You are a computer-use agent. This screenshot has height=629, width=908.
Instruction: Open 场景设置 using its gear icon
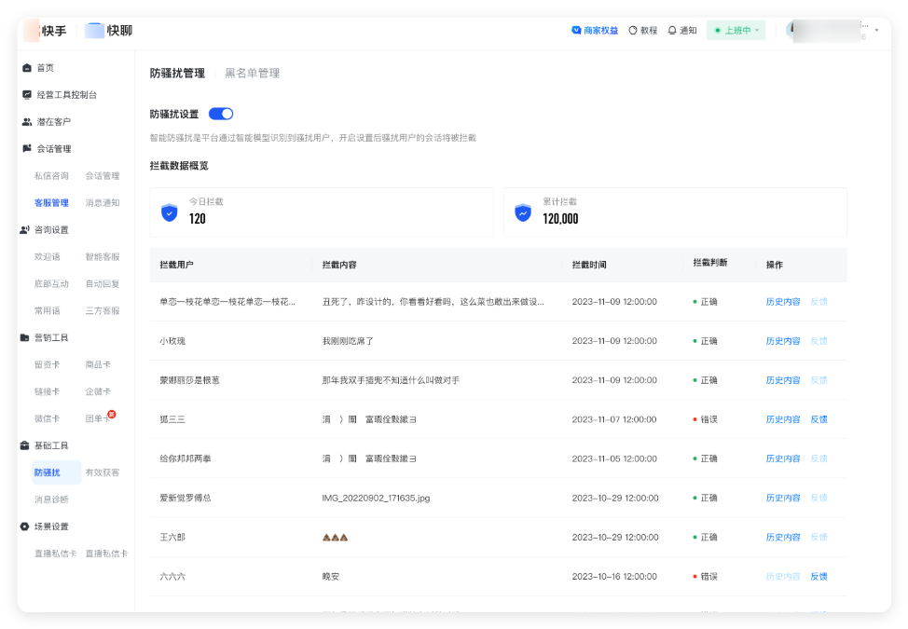[x=25, y=526]
